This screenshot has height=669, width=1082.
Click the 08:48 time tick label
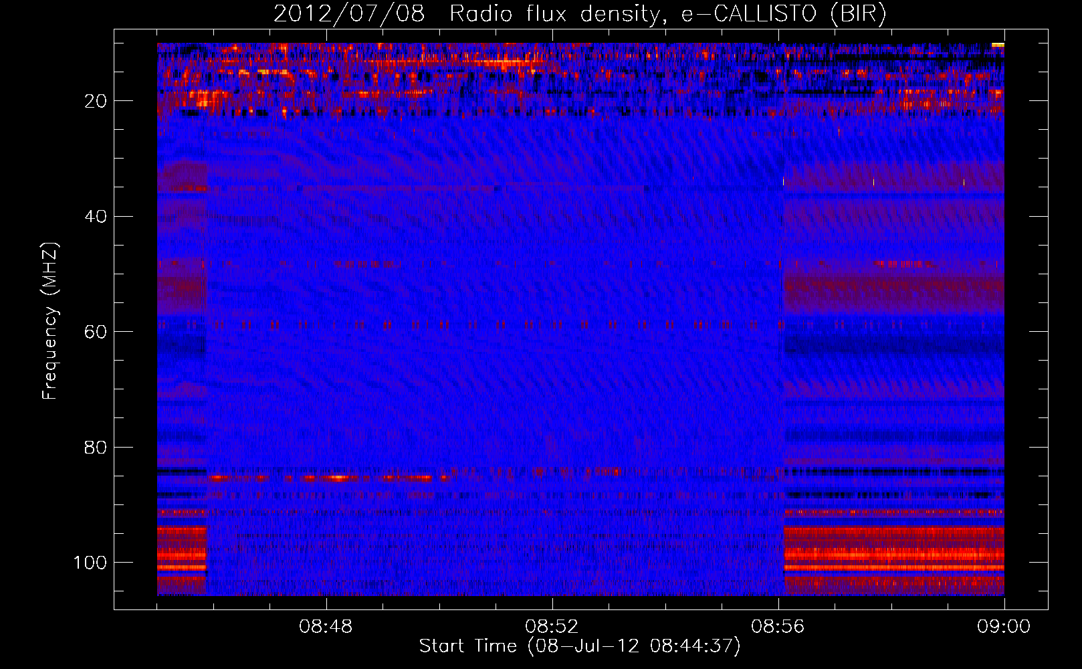(x=326, y=627)
